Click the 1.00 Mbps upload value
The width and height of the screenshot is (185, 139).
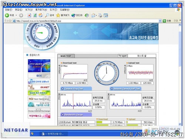click(x=134, y=83)
